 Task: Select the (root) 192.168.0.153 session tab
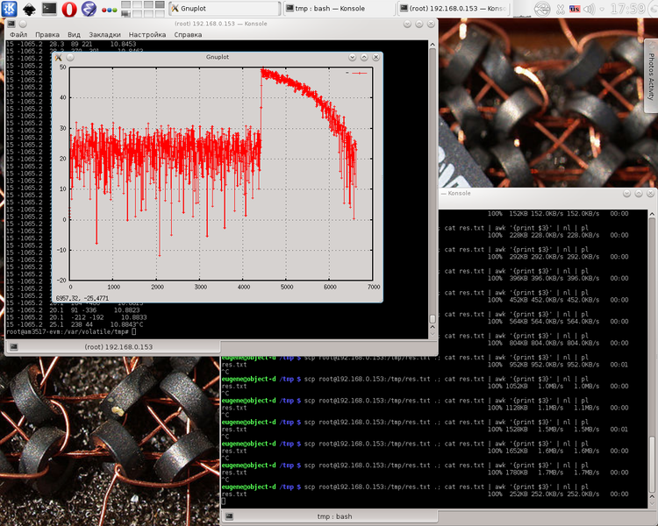coord(112,347)
